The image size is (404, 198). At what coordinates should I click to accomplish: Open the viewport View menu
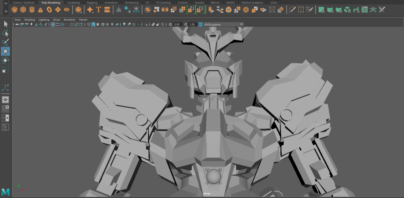17,20
